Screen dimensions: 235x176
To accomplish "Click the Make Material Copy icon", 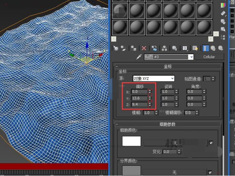I will 154,48.
